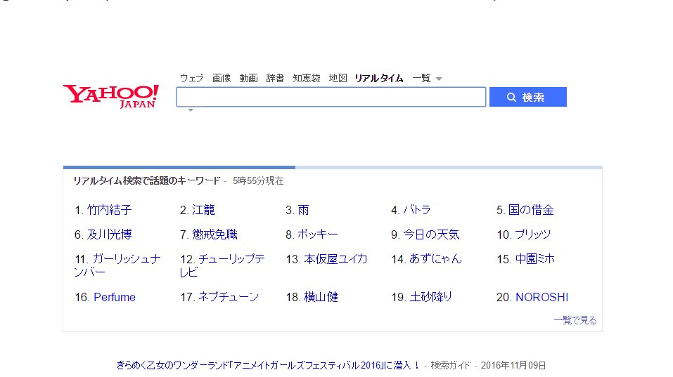
Task: Open trending keyword 懲戒免職
Action: click(x=214, y=234)
